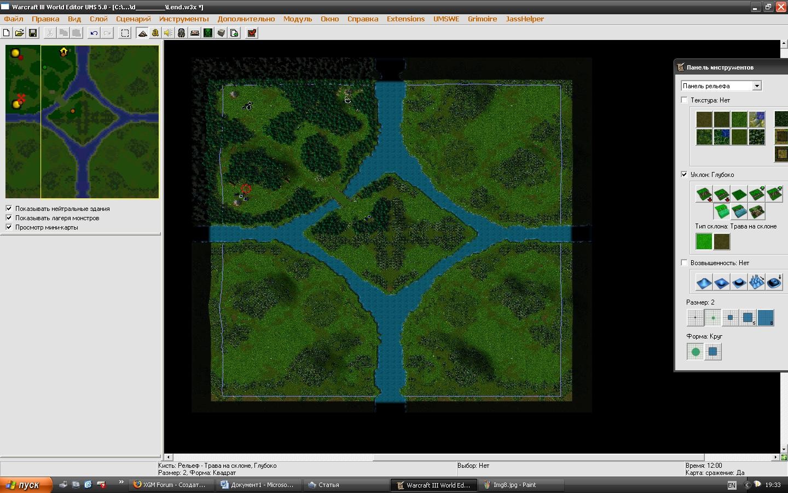This screenshot has width=788, height=493.
Task: Open the Модуль menu
Action: click(x=298, y=19)
